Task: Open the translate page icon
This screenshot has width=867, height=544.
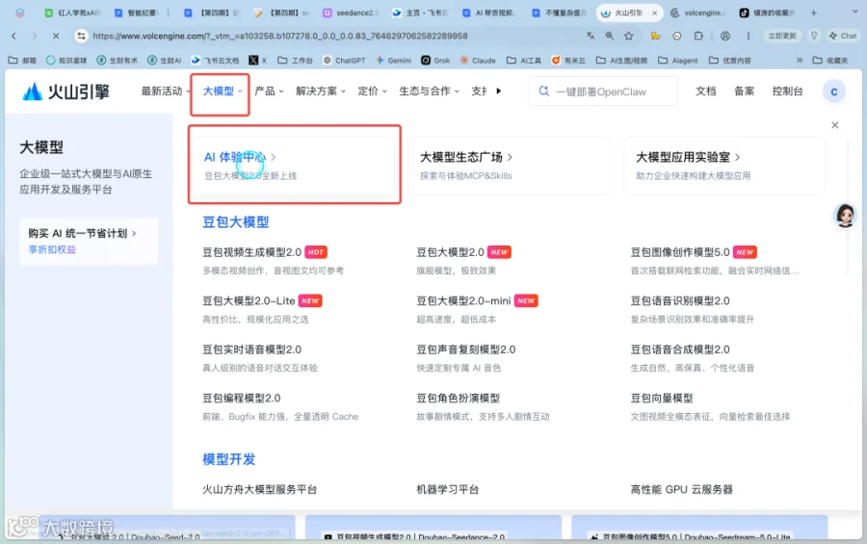Action: coord(591,36)
